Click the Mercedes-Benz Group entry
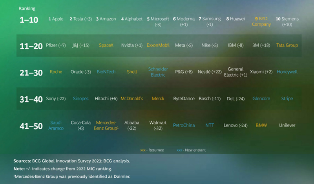The width and height of the screenshot is (314, 184). [106, 125]
